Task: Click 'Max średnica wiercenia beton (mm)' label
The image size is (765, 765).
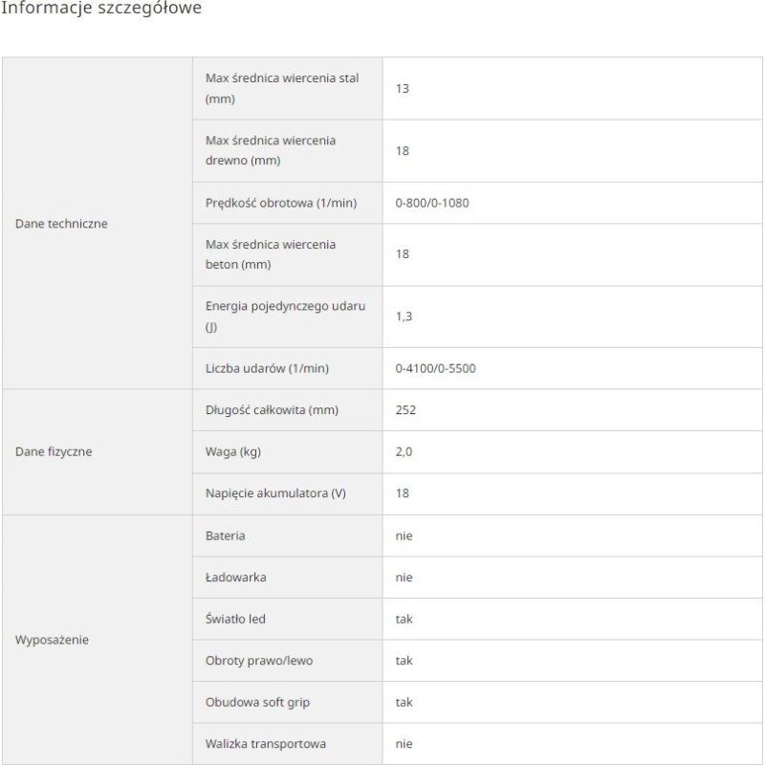Action: (x=271, y=254)
